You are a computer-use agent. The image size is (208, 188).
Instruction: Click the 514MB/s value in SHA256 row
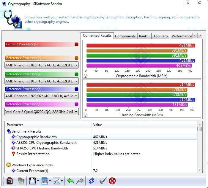coord(100,148)
